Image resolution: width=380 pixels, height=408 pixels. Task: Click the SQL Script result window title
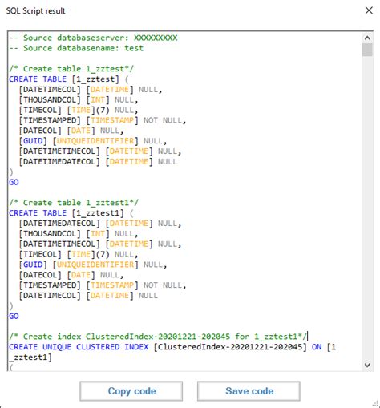point(36,11)
